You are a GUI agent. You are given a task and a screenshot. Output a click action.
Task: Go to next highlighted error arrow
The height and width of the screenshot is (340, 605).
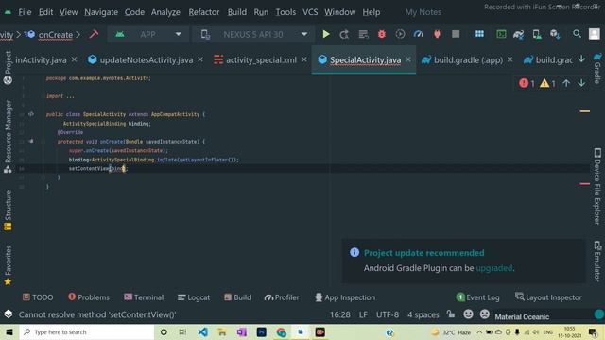[581, 83]
